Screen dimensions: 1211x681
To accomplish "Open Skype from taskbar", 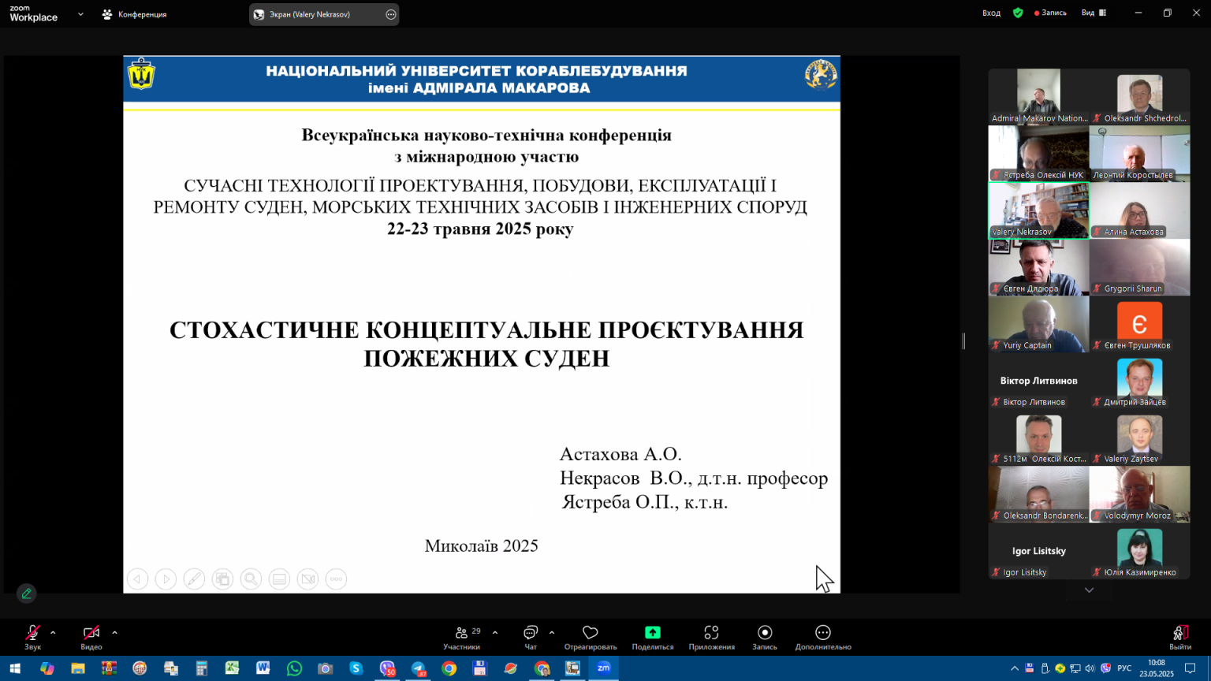I will point(356,668).
